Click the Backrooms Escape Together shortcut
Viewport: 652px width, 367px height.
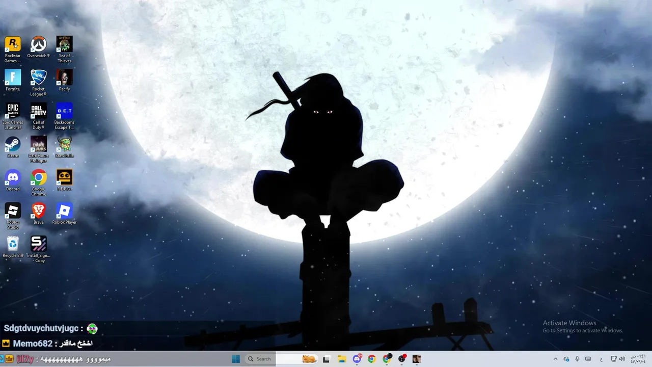tap(65, 116)
